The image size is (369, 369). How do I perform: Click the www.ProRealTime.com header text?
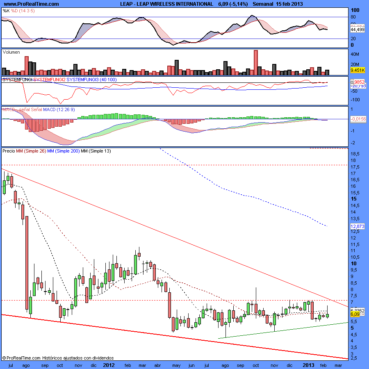(x=31, y=4)
